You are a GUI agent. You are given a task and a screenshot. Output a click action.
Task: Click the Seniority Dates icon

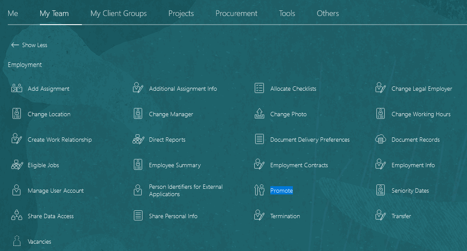click(381, 190)
